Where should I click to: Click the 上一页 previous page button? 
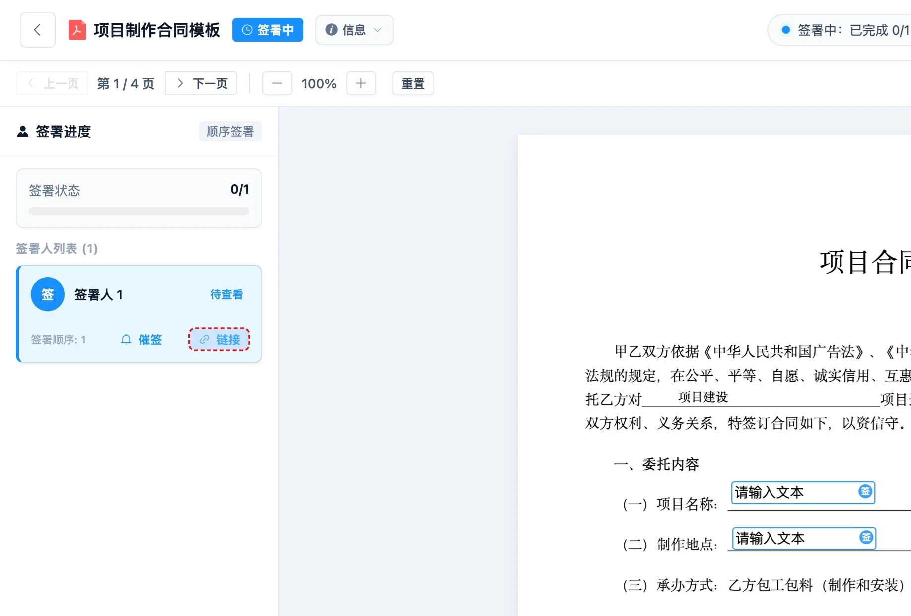coord(52,83)
